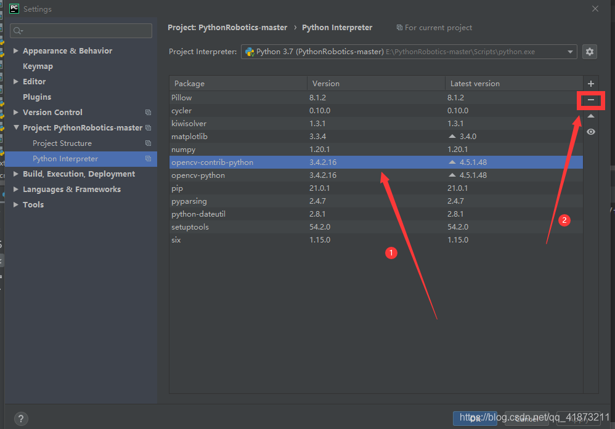Select Python Interpreter in sidebar
This screenshot has width=615, height=429.
tap(81, 159)
